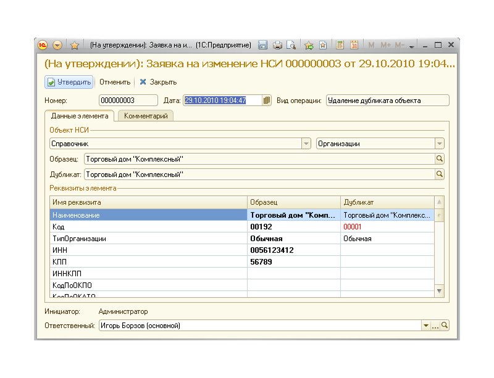Expand the Справочник dropdown arrow

click(306, 144)
